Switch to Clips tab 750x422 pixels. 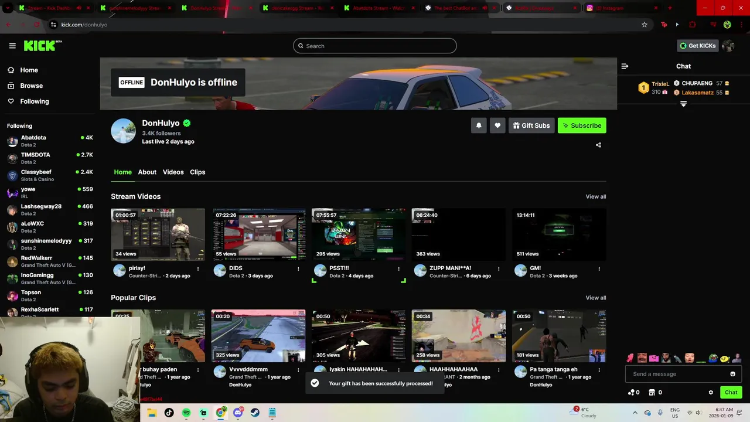197,172
